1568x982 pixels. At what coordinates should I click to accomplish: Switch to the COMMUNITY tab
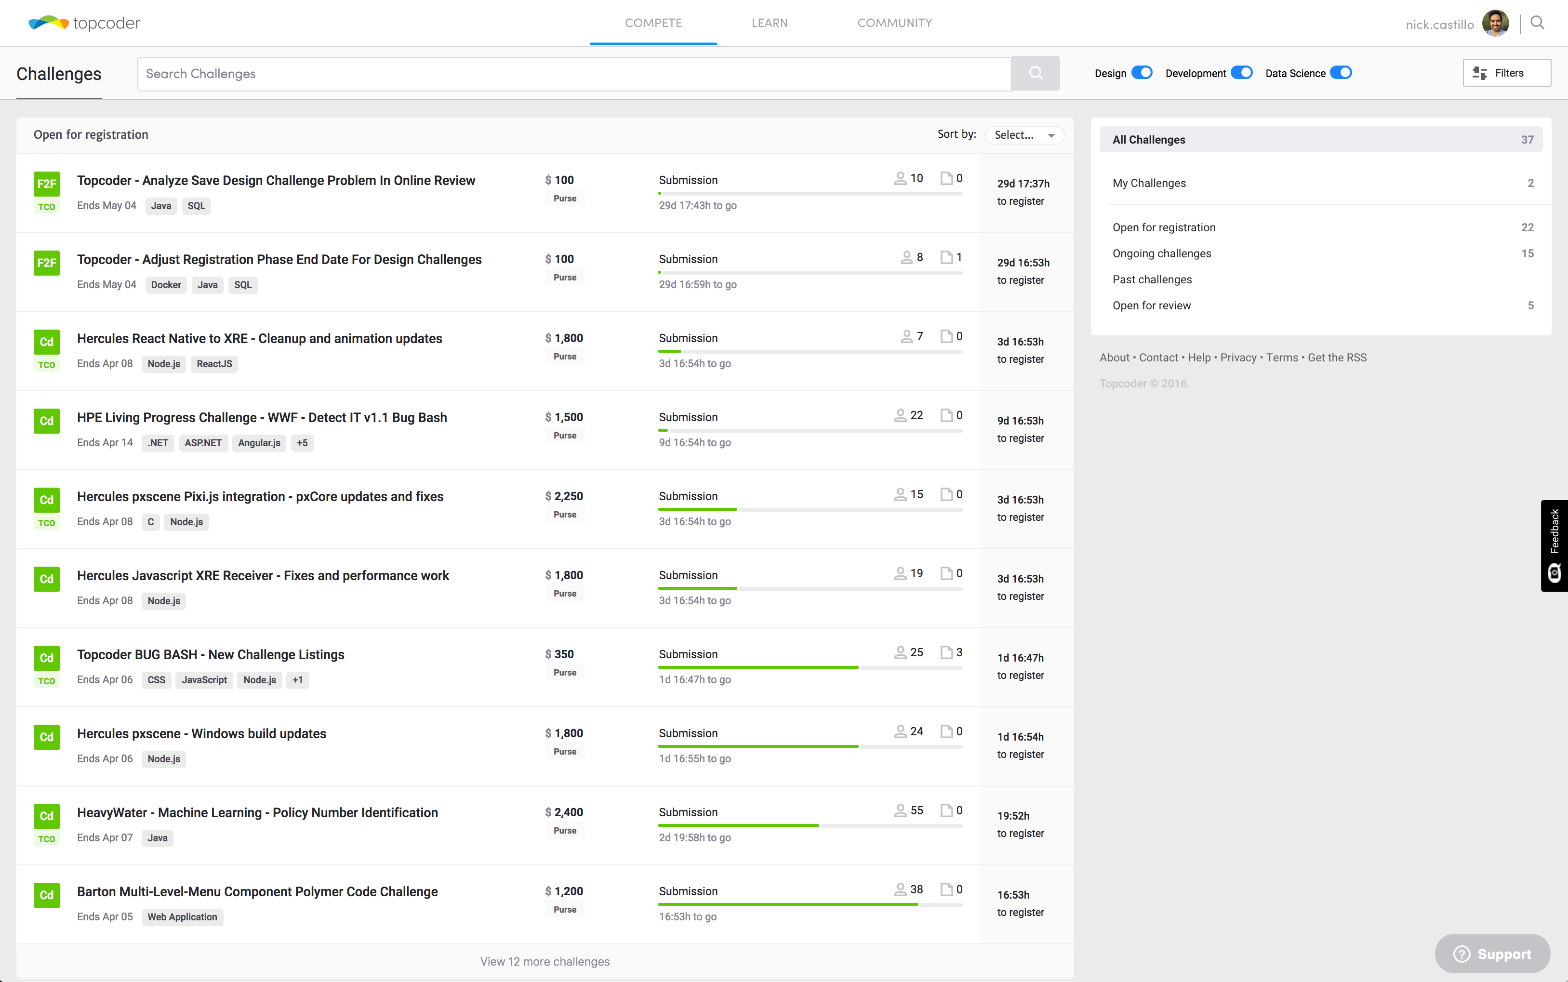pyautogui.click(x=894, y=23)
